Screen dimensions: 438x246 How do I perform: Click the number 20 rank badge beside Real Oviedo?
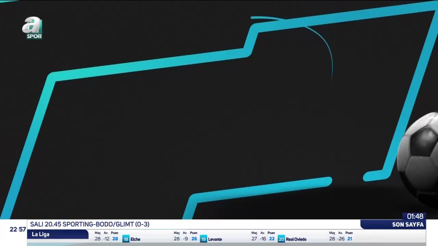coord(281,239)
